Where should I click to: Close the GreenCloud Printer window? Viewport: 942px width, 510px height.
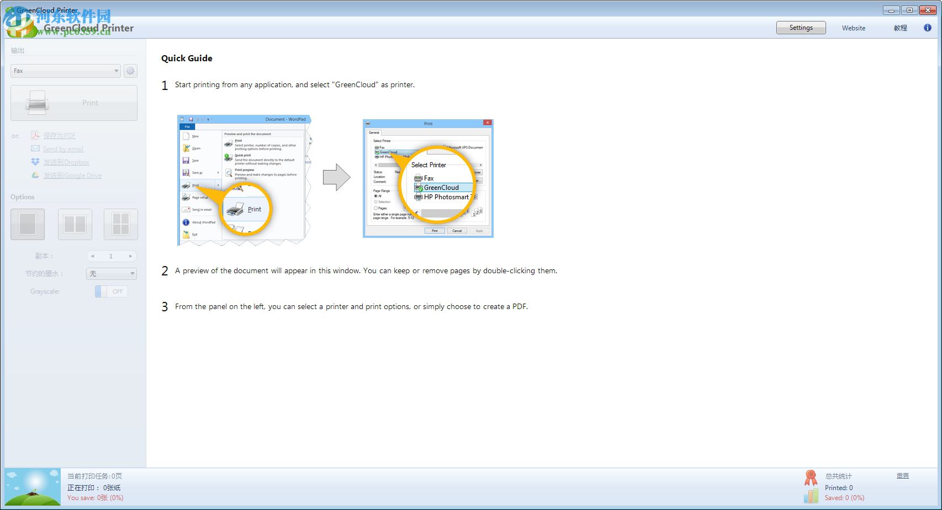click(x=929, y=10)
